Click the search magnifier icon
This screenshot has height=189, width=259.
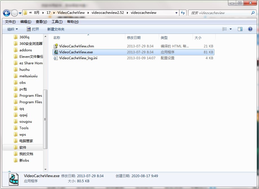(253, 13)
